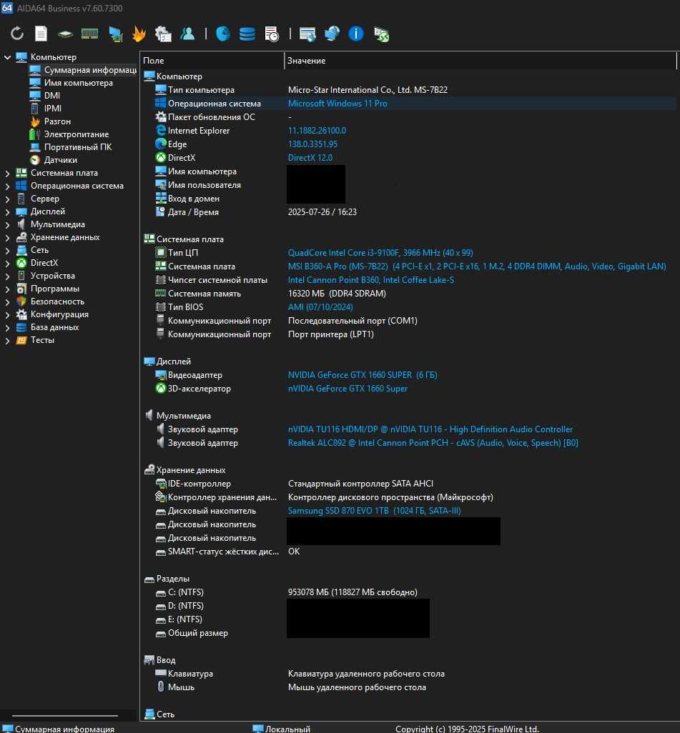Viewport: 680px width, 733px height.
Task: Click the Поле column header
Action: [212, 60]
